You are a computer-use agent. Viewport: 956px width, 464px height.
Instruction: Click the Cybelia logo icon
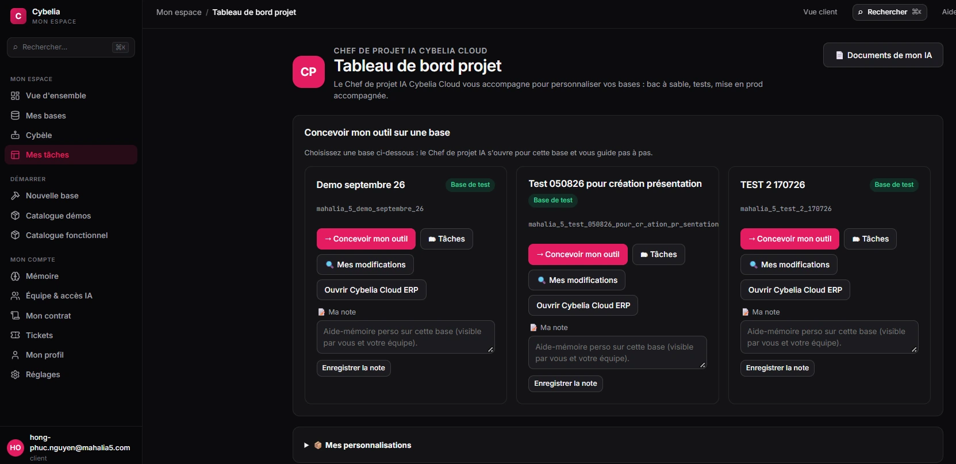coord(18,16)
